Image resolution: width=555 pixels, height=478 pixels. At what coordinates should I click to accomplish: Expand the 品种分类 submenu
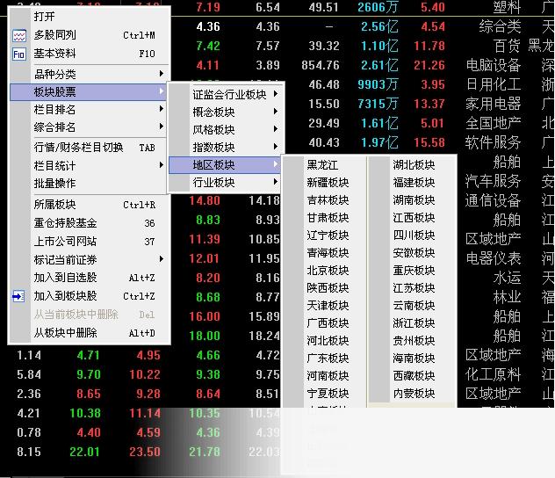click(x=90, y=74)
